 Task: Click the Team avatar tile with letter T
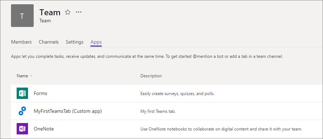pyautogui.click(x=22, y=16)
